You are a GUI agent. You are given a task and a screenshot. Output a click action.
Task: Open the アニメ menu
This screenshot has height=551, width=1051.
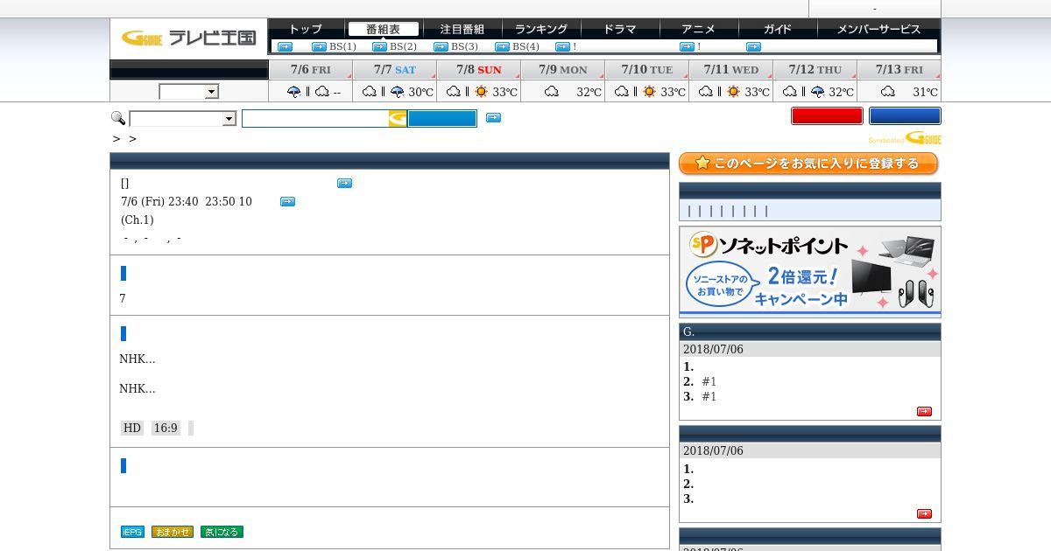[698, 29]
